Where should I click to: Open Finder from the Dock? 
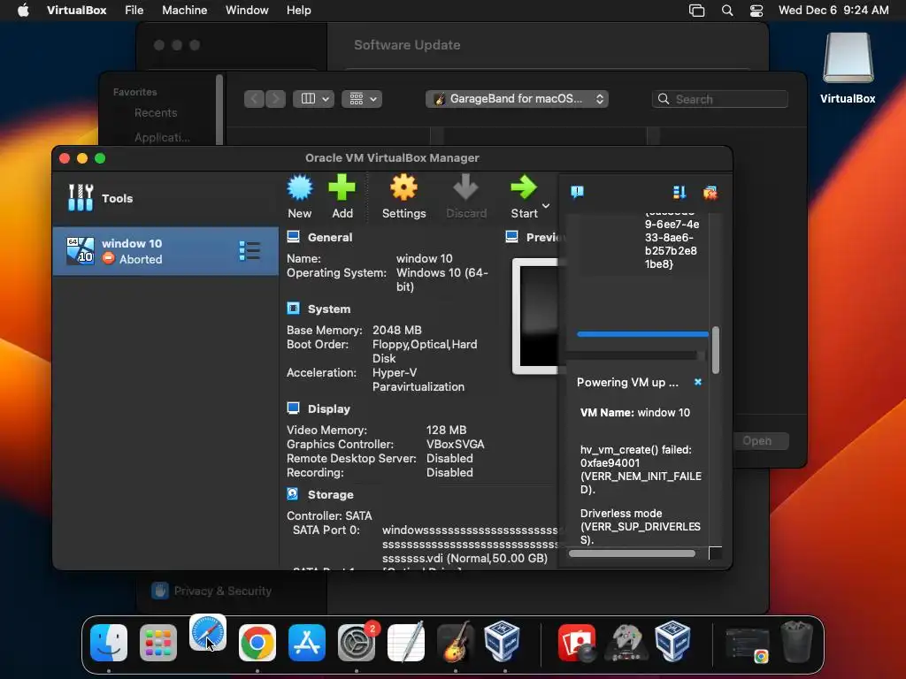click(109, 643)
